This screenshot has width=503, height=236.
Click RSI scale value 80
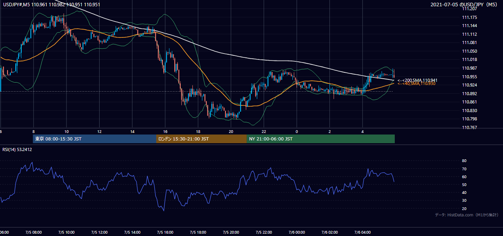tap(464, 161)
